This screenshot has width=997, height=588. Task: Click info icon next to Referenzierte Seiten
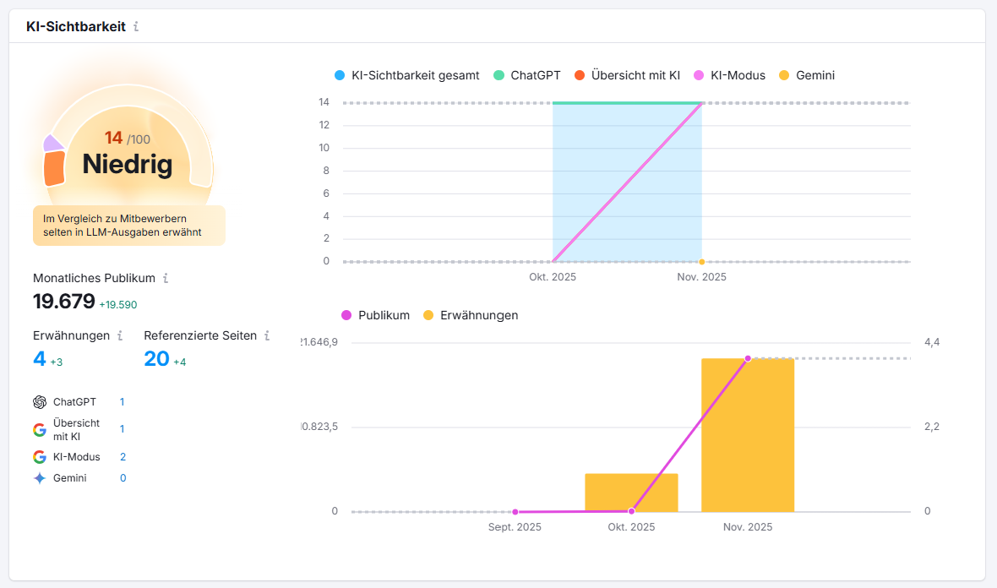coord(267,335)
